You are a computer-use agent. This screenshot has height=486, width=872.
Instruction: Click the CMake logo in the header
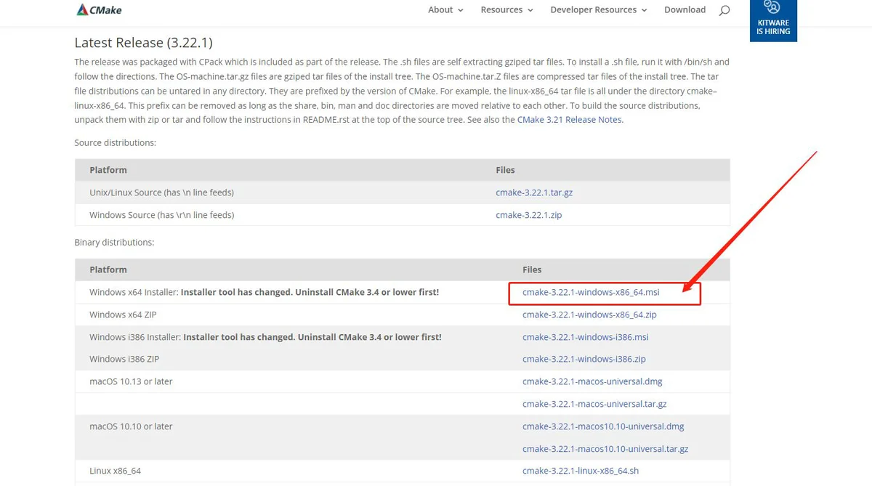[99, 9]
